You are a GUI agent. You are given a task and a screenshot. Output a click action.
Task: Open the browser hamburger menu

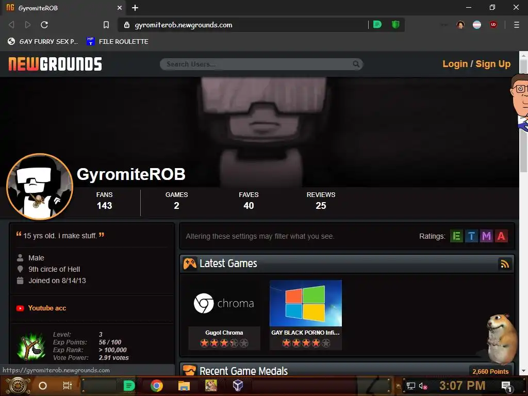pyautogui.click(x=517, y=25)
